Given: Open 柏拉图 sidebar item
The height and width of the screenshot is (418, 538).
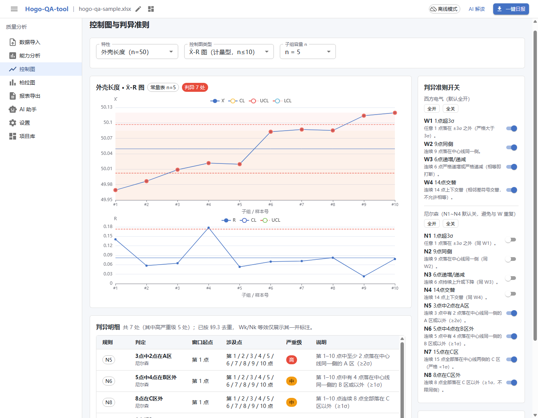Looking at the screenshot, I should [41, 82].
